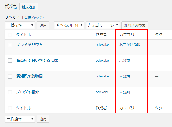This screenshot has height=127, width=172.
Task: Show the すべて posts view
Action: click(10, 17)
